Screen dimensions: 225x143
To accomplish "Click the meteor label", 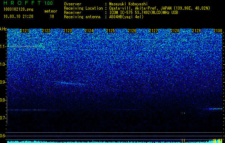I will [x=51, y=11].
